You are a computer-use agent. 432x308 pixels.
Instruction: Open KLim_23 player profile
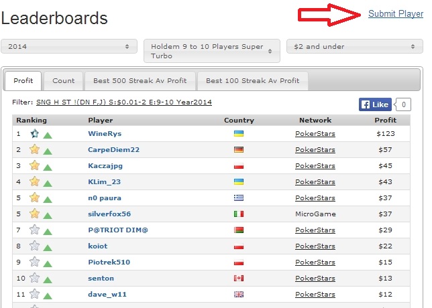pos(104,181)
